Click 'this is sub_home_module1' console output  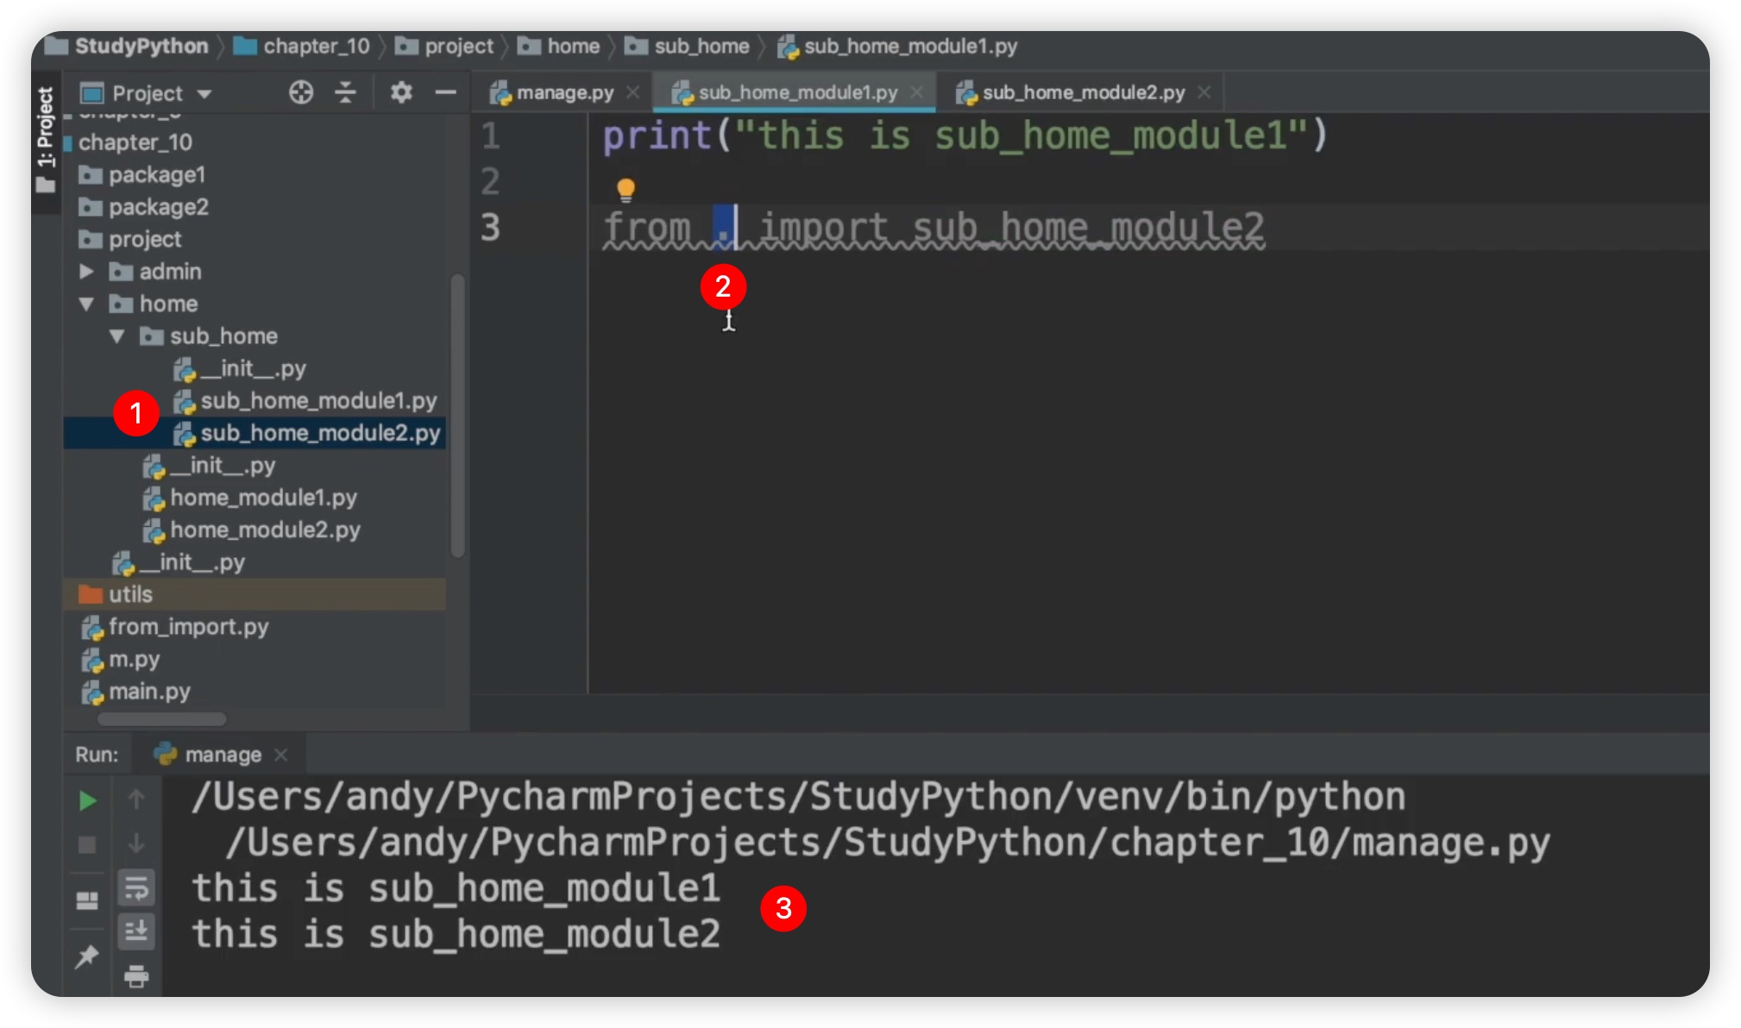[x=456, y=888]
